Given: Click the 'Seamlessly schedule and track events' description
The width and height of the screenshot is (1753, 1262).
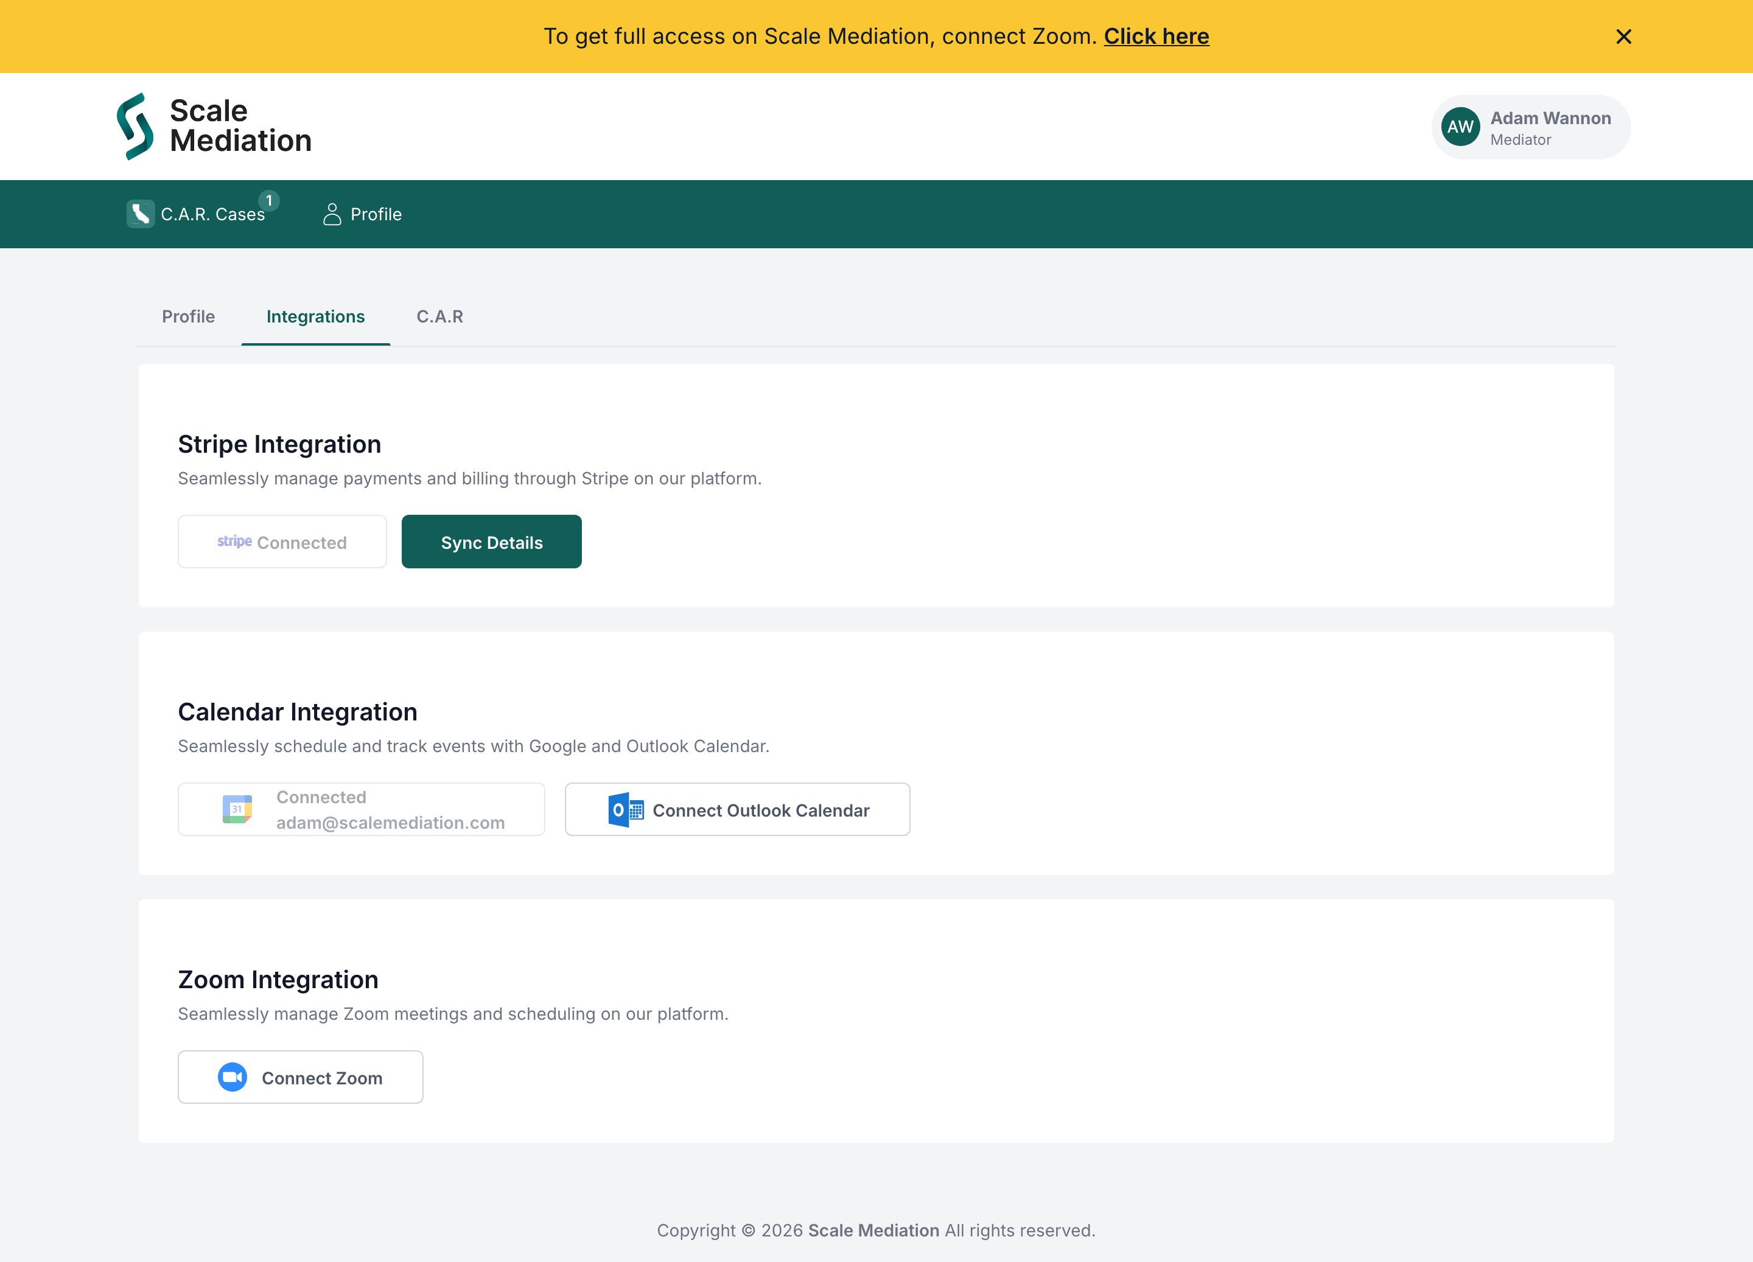Looking at the screenshot, I should click(474, 747).
